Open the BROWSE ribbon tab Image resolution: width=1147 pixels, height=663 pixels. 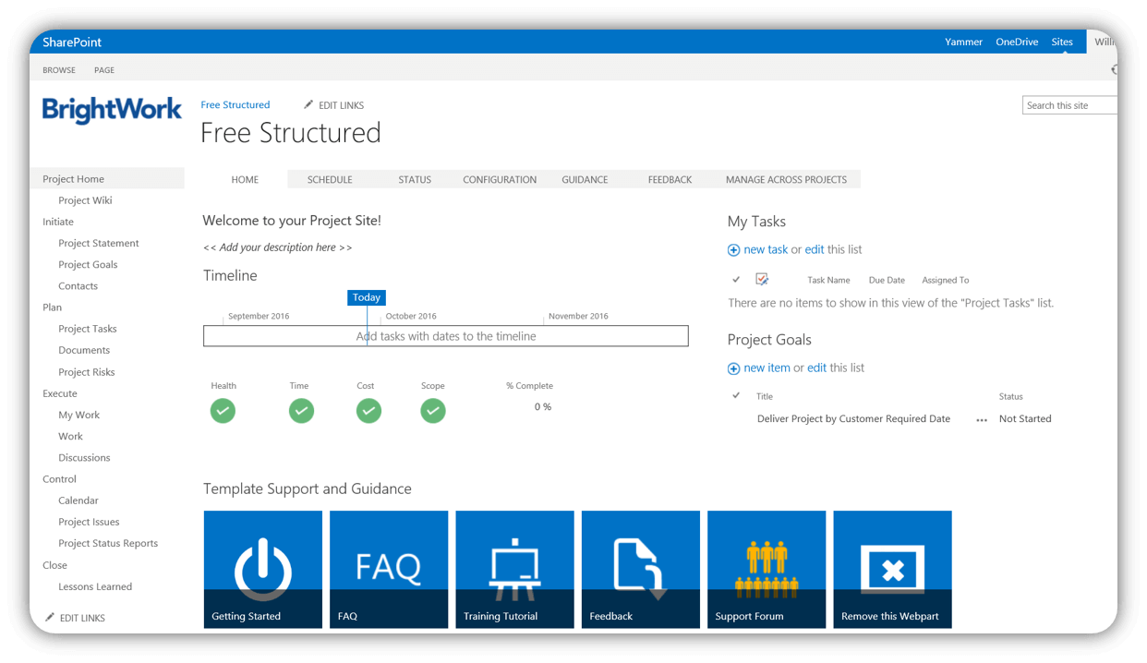59,70
